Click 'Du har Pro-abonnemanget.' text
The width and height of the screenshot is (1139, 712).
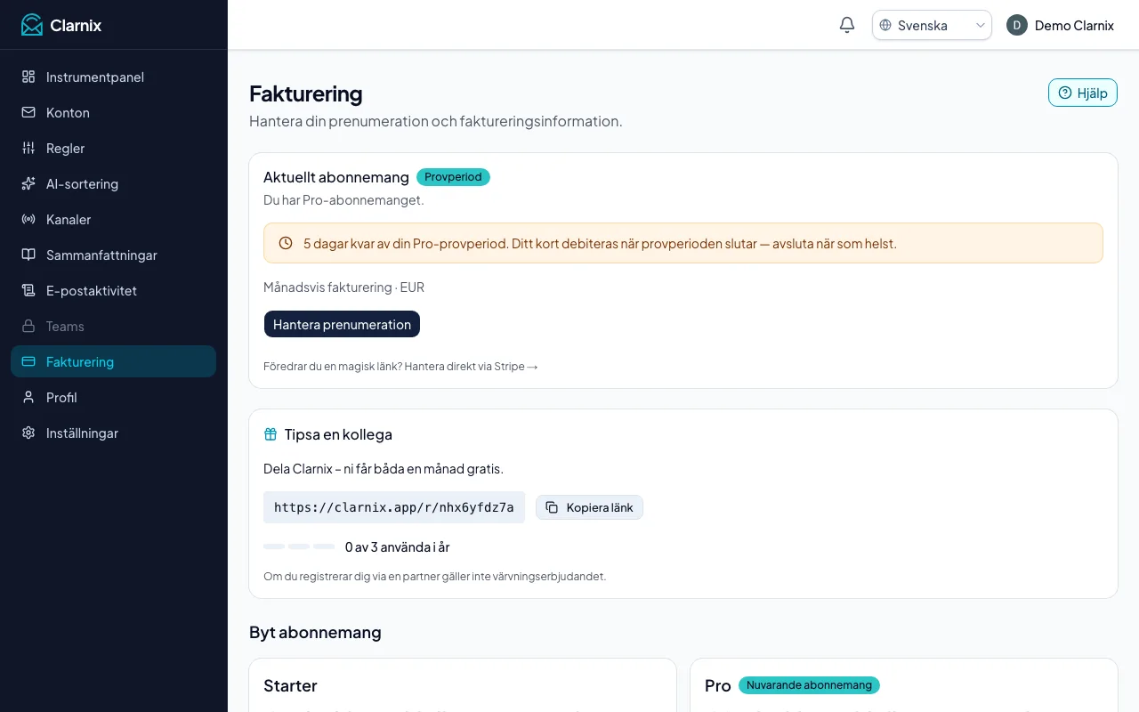[x=343, y=199]
